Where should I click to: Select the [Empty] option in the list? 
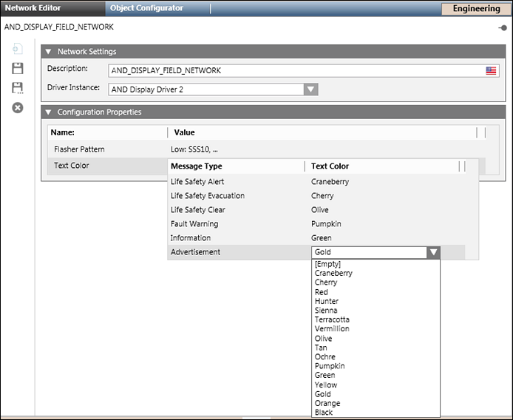[327, 264]
